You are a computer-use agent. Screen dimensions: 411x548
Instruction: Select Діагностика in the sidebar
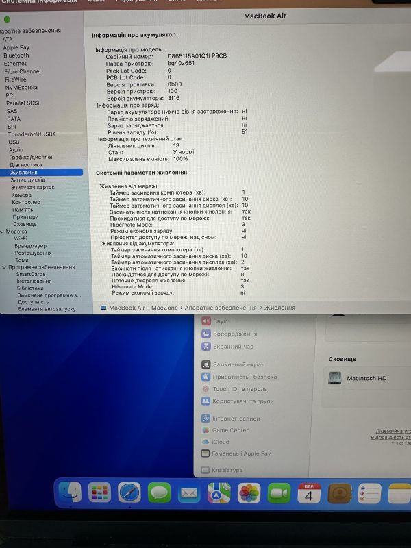pyautogui.click(x=25, y=164)
